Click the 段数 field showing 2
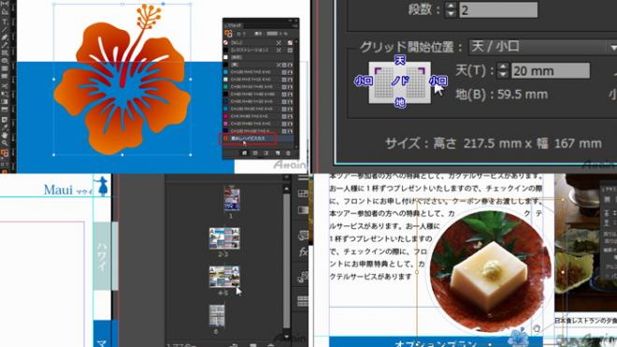The width and height of the screenshot is (617, 347). click(498, 9)
